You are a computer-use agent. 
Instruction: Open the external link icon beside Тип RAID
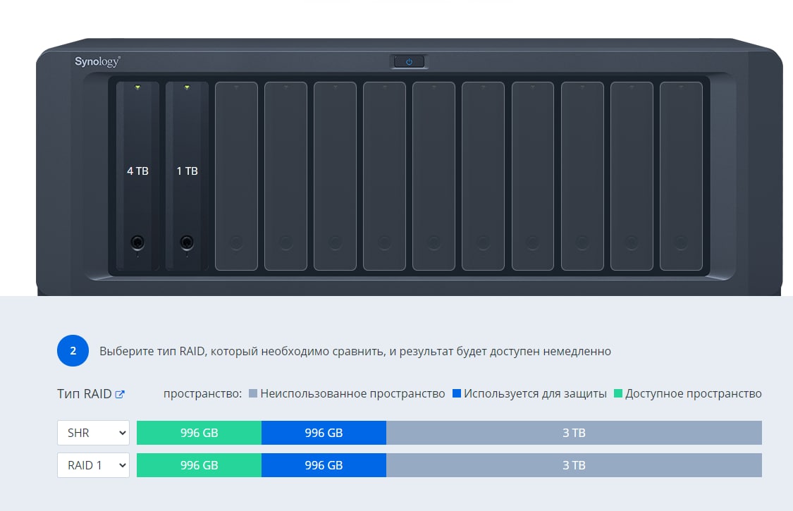[x=120, y=394]
